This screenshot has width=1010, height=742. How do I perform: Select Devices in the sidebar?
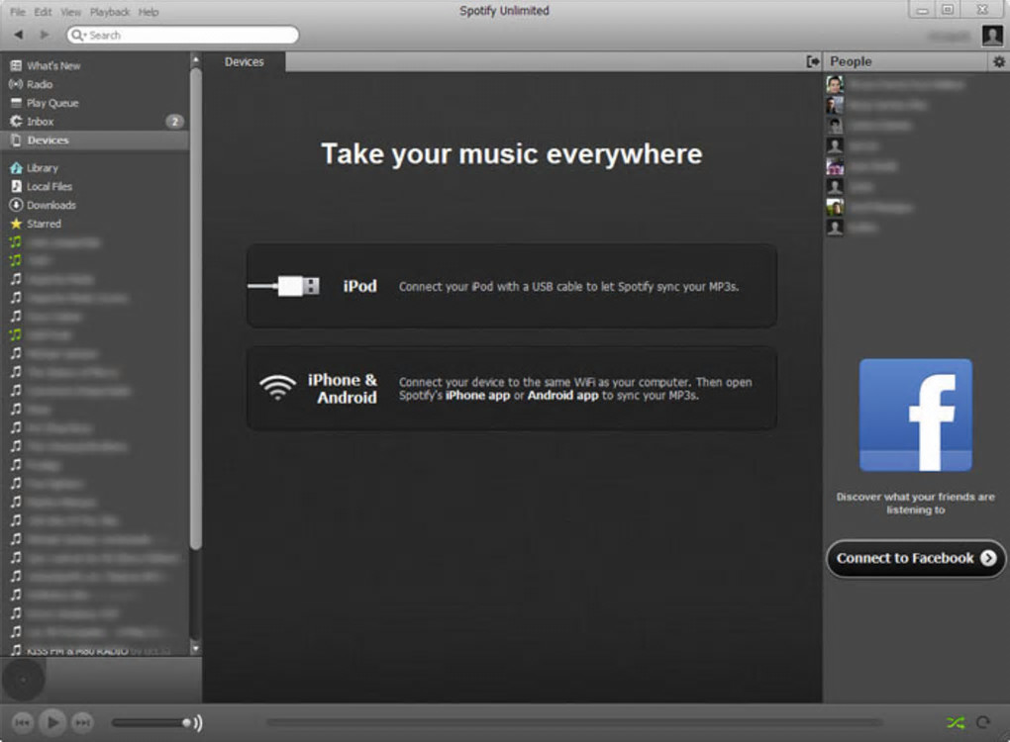(95, 140)
